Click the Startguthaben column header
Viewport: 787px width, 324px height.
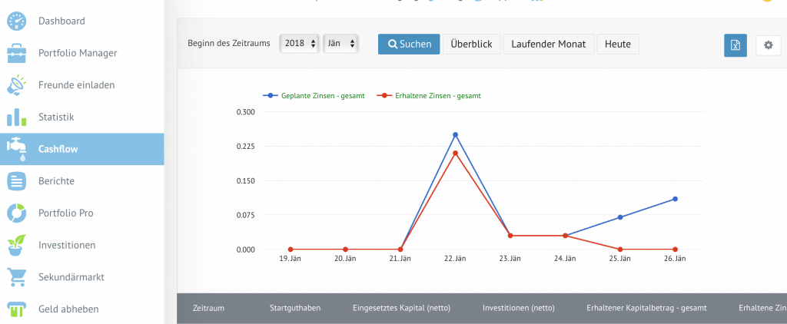point(295,308)
